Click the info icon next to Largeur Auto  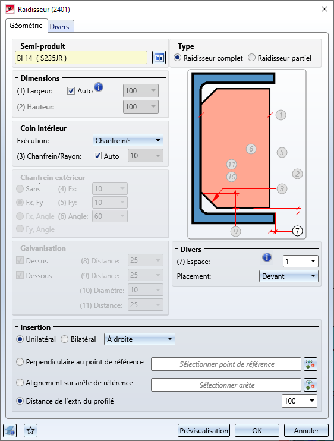99,87
